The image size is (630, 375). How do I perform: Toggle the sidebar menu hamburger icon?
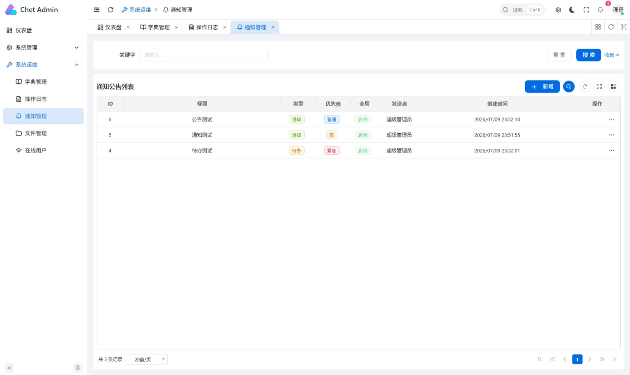click(x=97, y=10)
